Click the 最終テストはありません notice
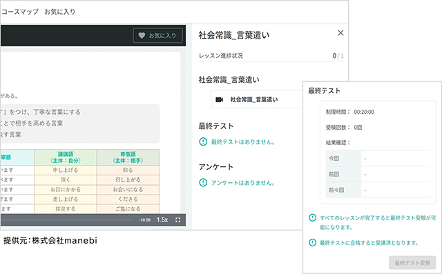Image resolution: width=442 pixels, height=274 pixels. 242,142
